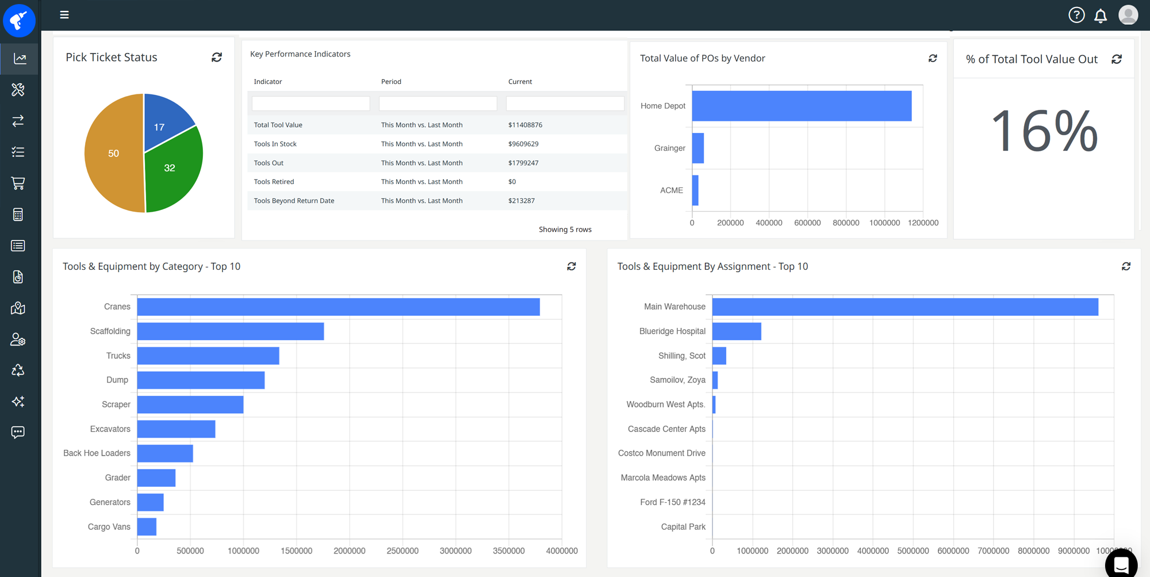Refresh the Pick Ticket Status widget
This screenshot has height=577, width=1150.
tap(217, 58)
